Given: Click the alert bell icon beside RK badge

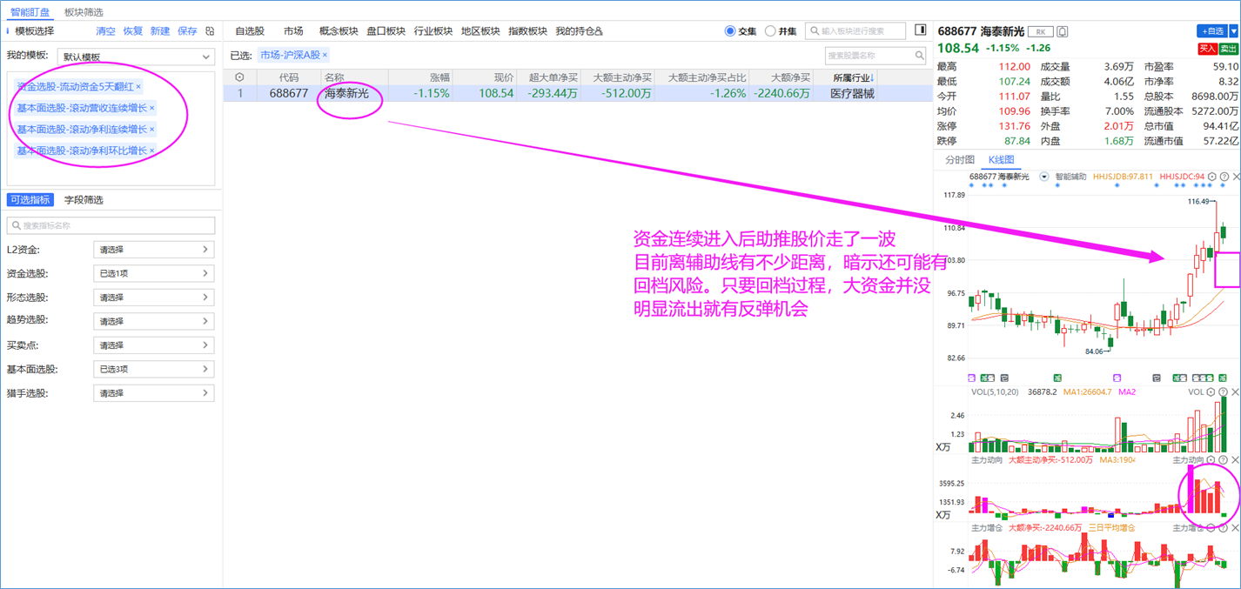Looking at the screenshot, I should point(1063,31).
